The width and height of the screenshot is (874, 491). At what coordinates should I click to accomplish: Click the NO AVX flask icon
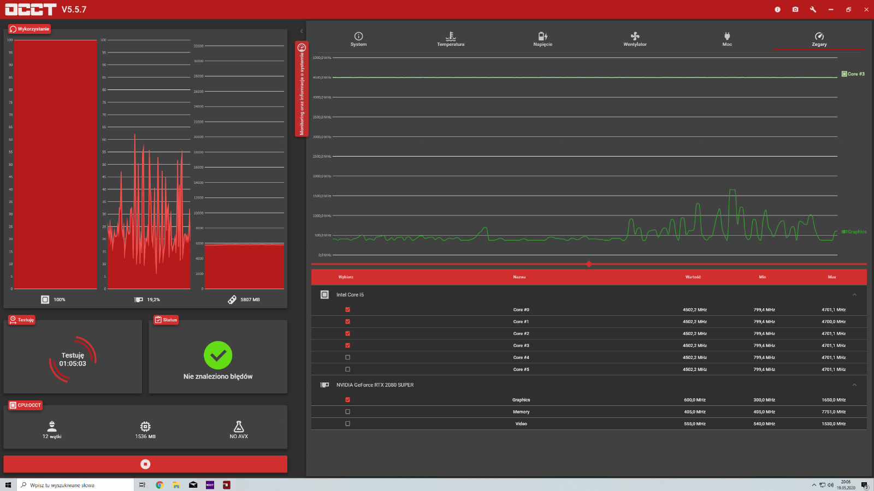239,426
